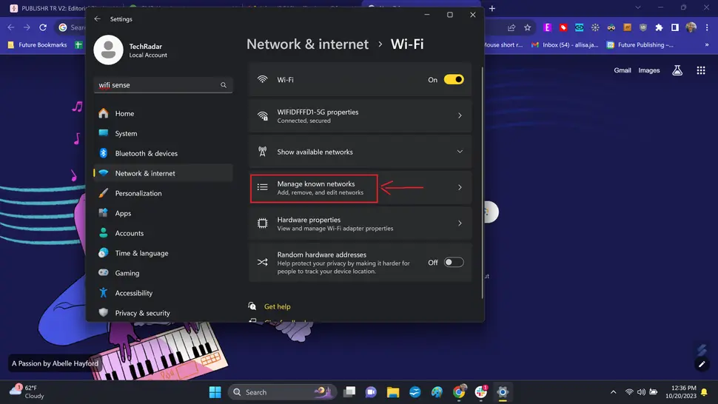Open Images link on Google page

click(649, 70)
